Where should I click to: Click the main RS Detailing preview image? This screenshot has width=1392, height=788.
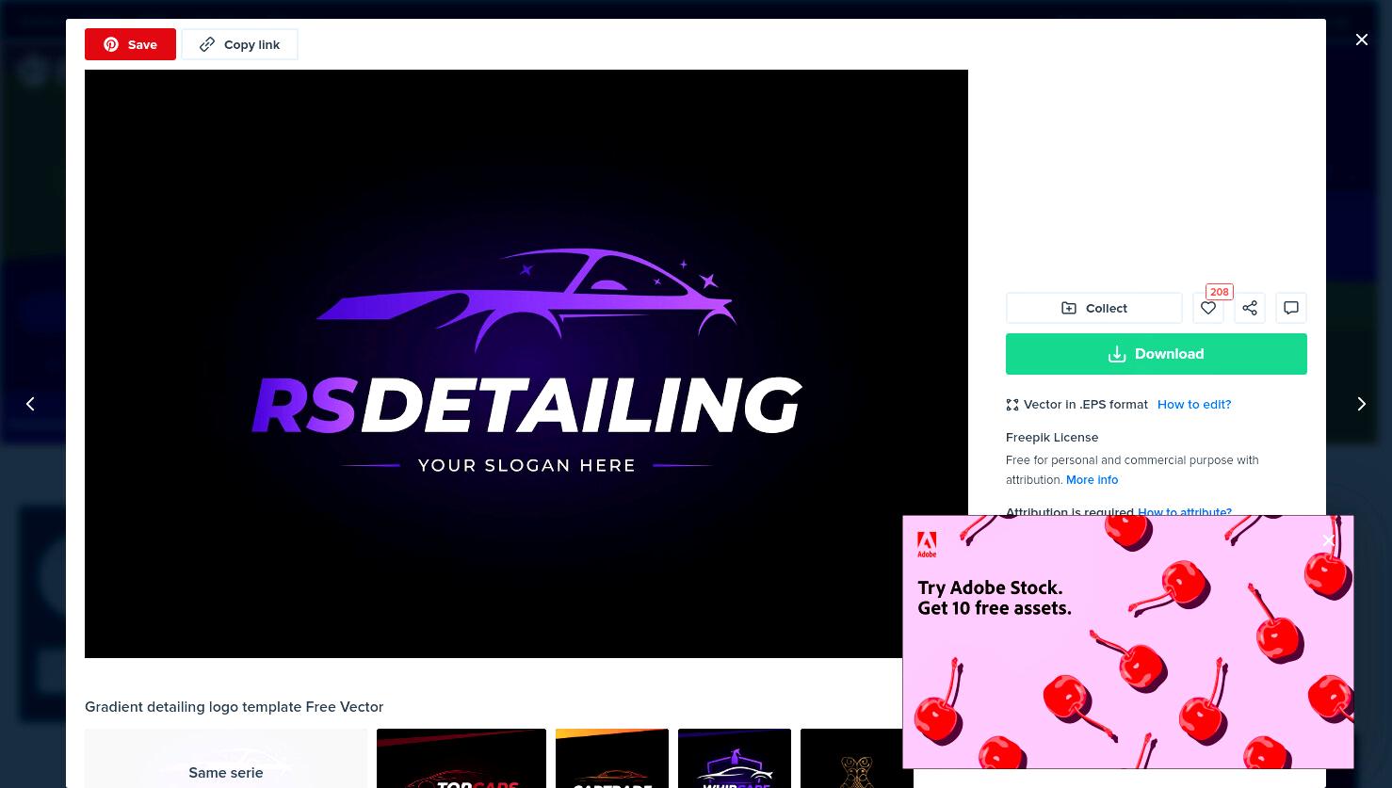coord(526,363)
